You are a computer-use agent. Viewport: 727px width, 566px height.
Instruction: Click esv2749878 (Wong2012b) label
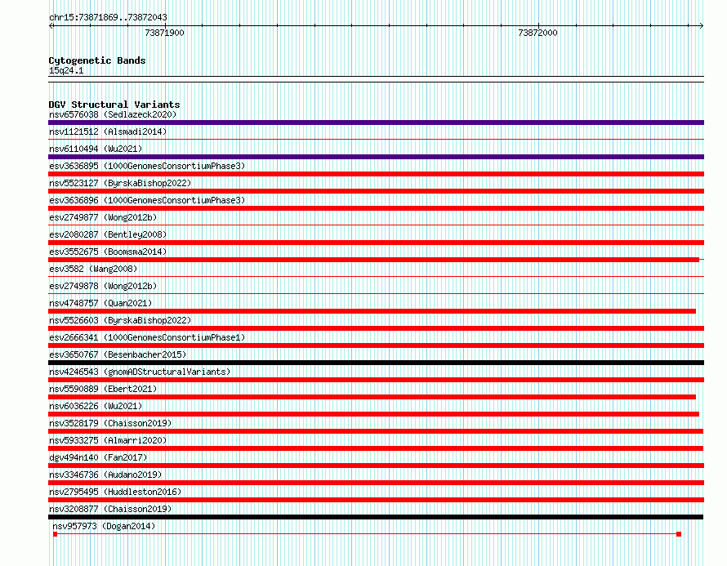[x=103, y=286]
